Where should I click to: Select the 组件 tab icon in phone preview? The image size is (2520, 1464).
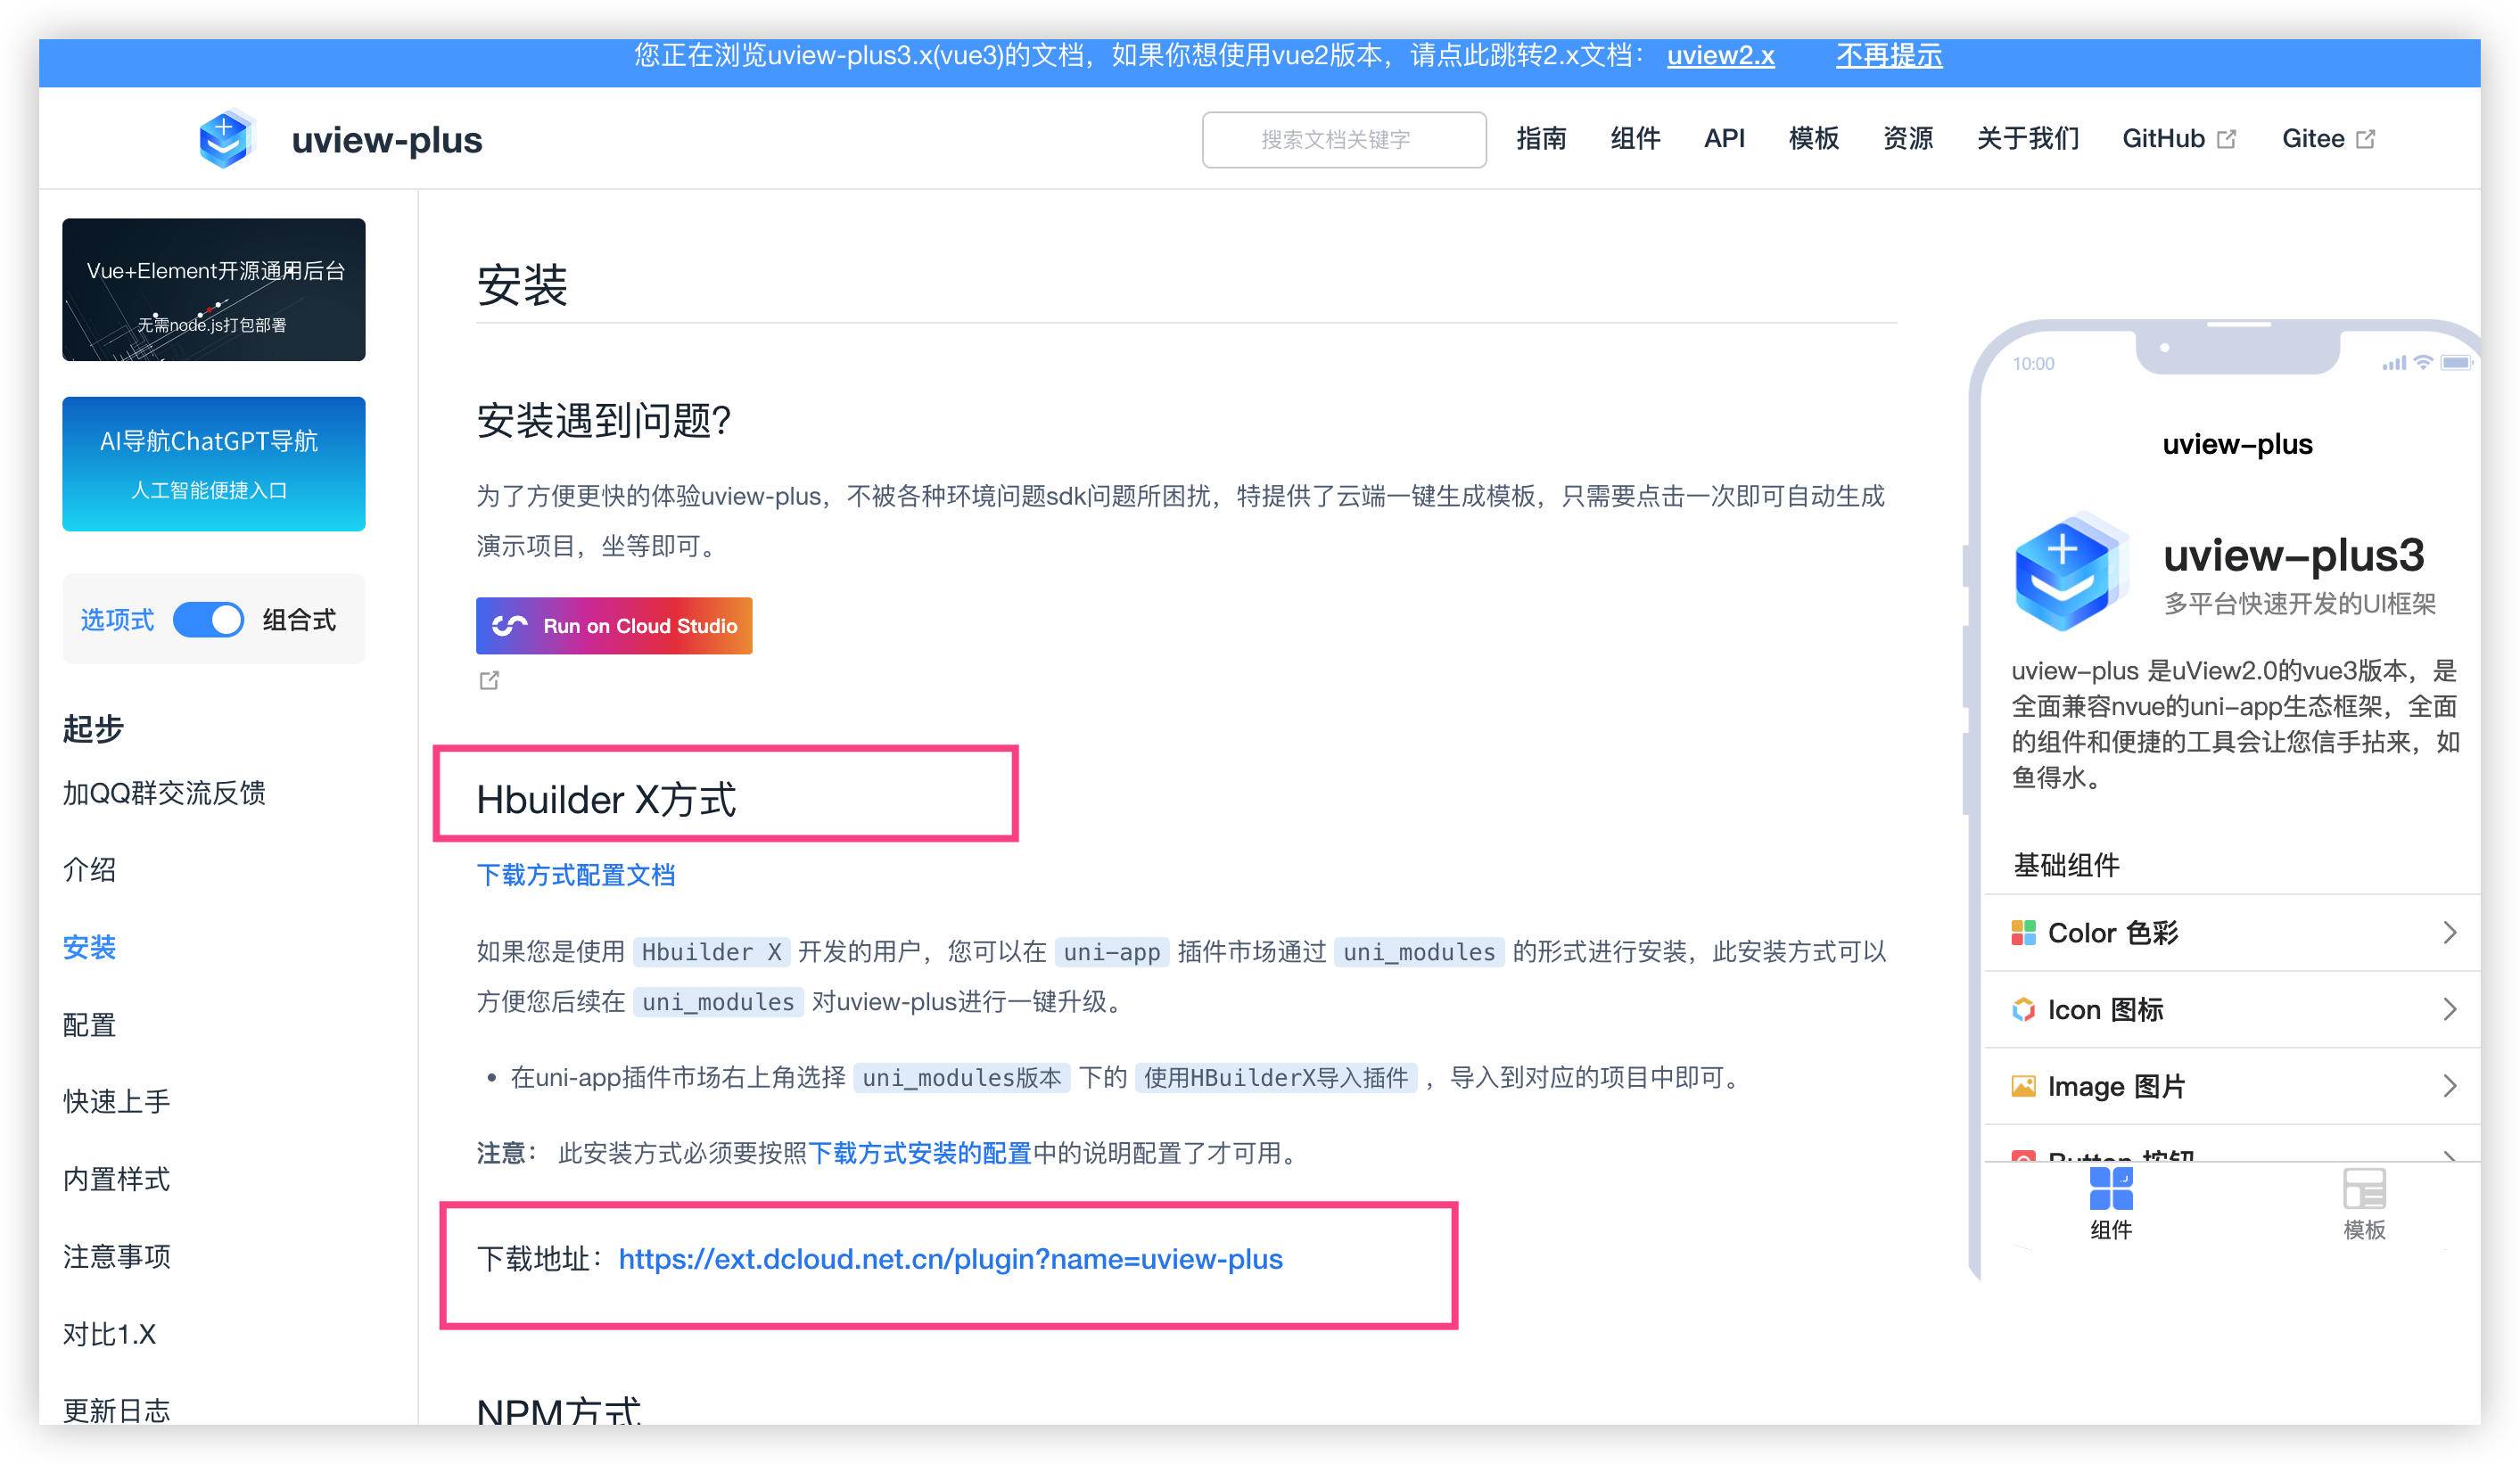pyautogui.click(x=2110, y=1190)
